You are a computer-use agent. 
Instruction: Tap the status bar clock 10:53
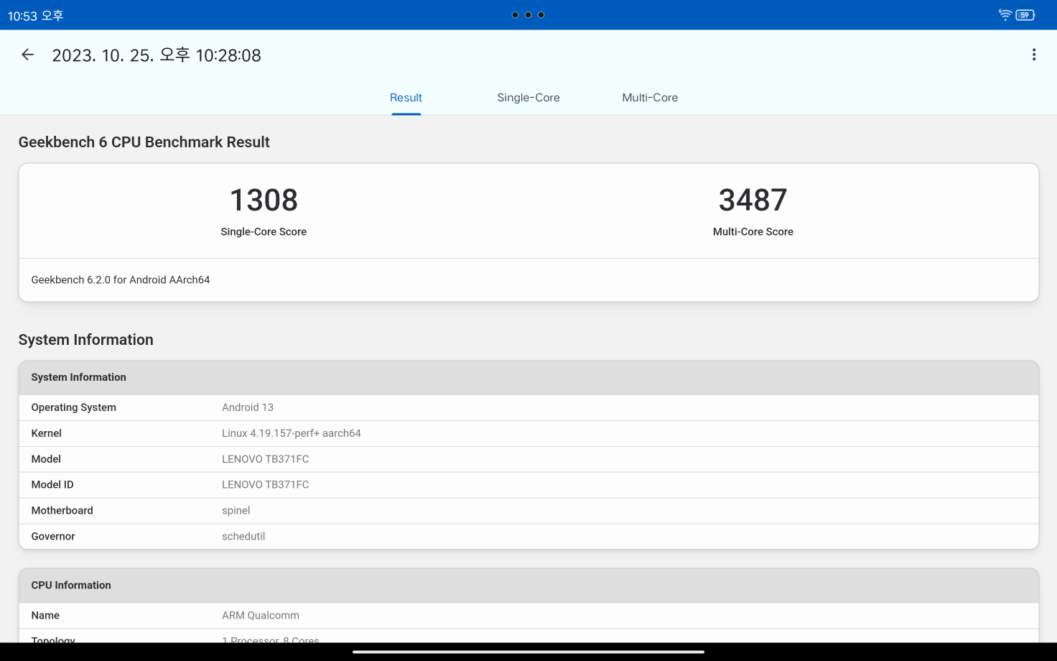pyautogui.click(x=35, y=15)
